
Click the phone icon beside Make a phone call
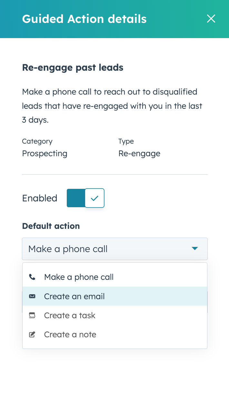tap(32, 277)
